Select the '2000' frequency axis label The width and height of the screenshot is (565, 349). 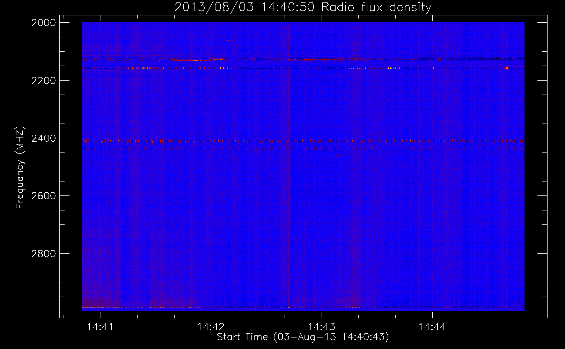point(44,23)
